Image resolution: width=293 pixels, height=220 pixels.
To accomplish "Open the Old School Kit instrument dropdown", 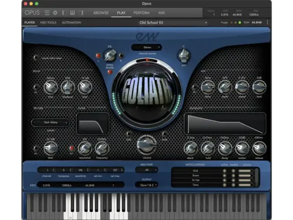I will (173, 22).
